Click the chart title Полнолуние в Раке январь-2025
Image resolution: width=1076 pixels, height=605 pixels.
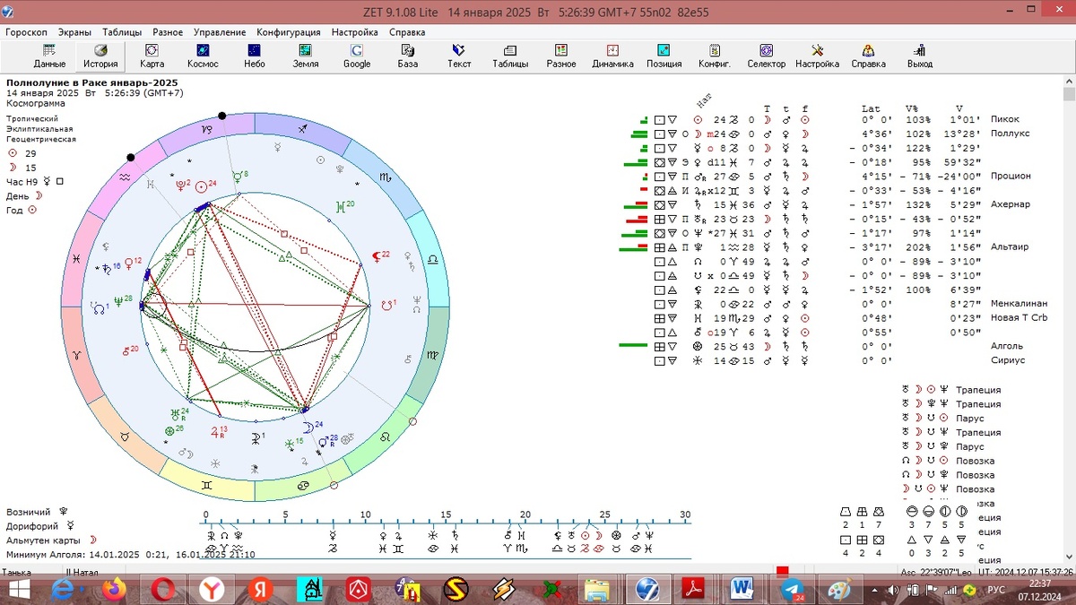pos(92,83)
